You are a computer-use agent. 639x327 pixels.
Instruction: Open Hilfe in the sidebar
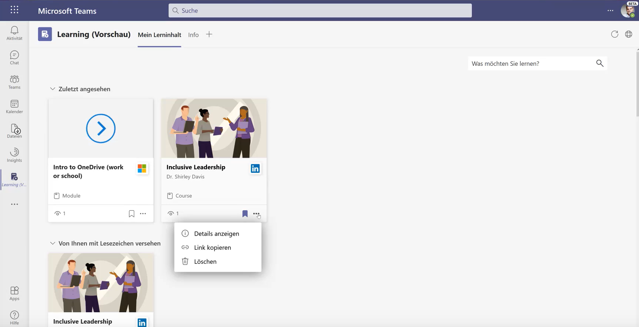pyautogui.click(x=14, y=318)
